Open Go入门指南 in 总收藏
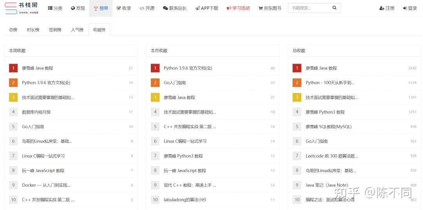 [317, 141]
